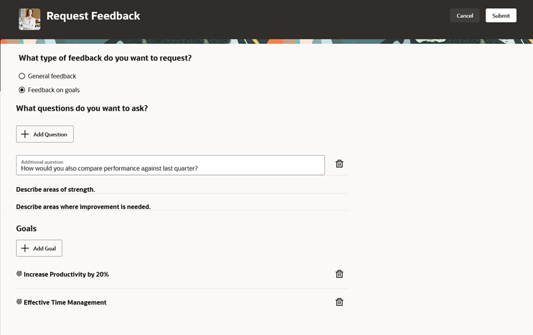
Task: Click the target icon beside Increase Productivity
Action: (x=19, y=274)
